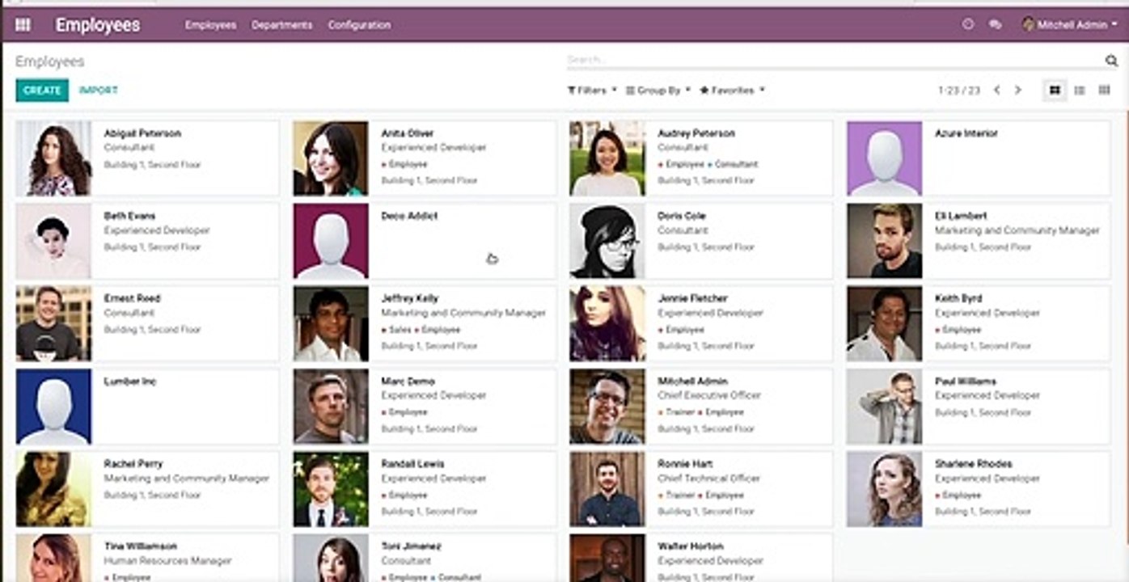Select the Toni Jimenez name
Image resolution: width=1129 pixels, height=582 pixels.
click(412, 546)
